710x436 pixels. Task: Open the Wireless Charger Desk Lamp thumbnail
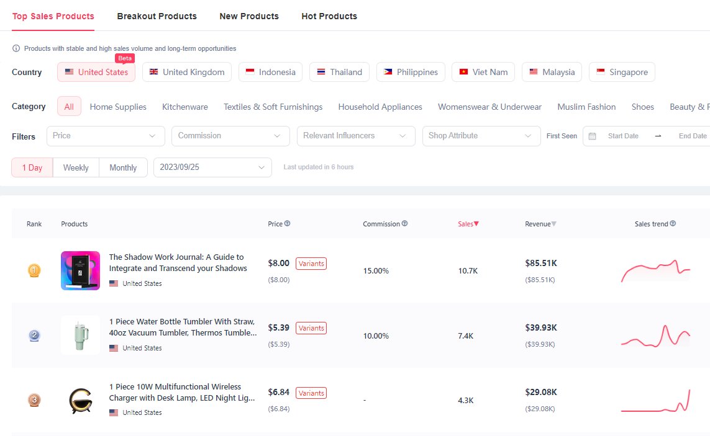coord(81,400)
